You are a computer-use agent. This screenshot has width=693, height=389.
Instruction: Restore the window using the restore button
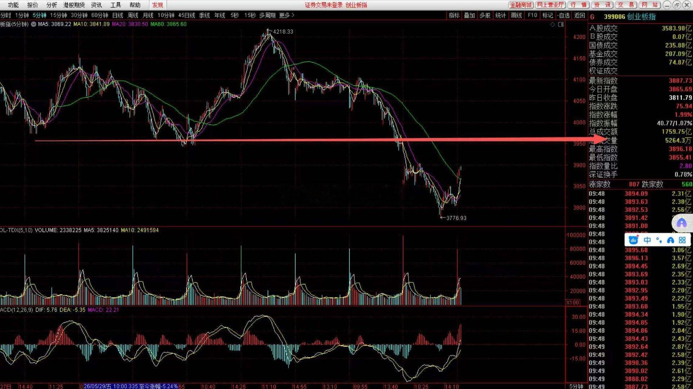click(676, 5)
